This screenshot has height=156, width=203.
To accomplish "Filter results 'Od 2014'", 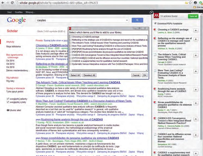I will point(10,60).
